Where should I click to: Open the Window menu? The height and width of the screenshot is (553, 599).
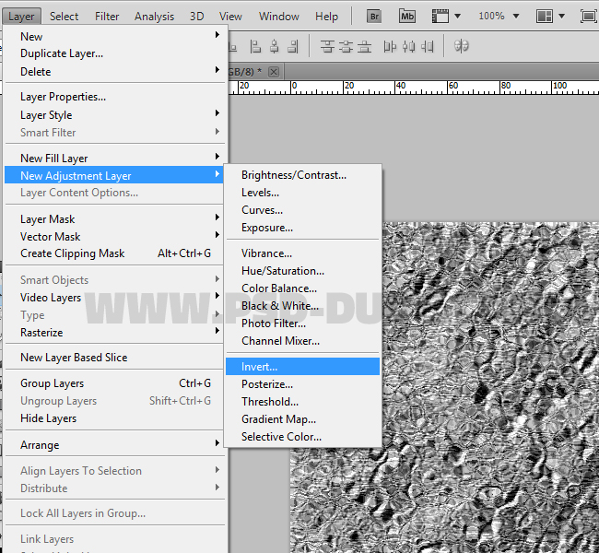278,16
